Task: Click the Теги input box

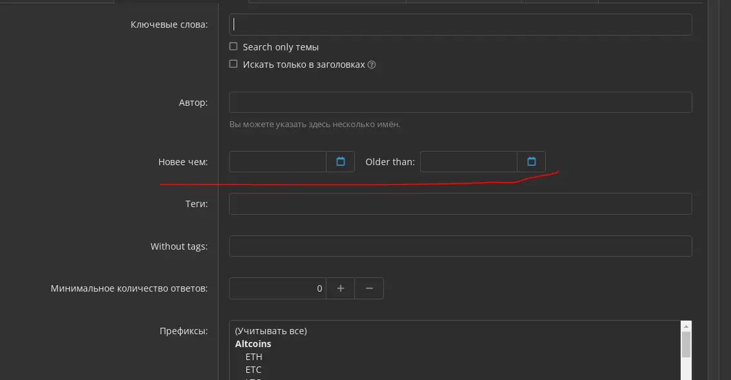Action: (x=461, y=204)
